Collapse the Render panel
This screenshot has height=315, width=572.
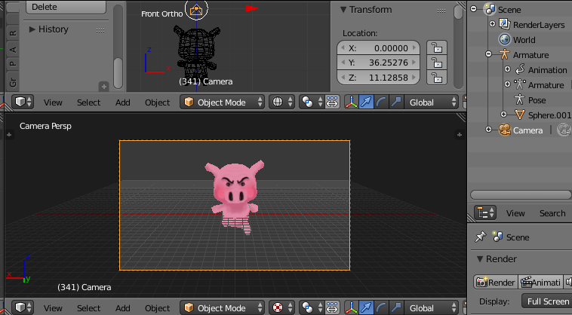click(x=480, y=259)
